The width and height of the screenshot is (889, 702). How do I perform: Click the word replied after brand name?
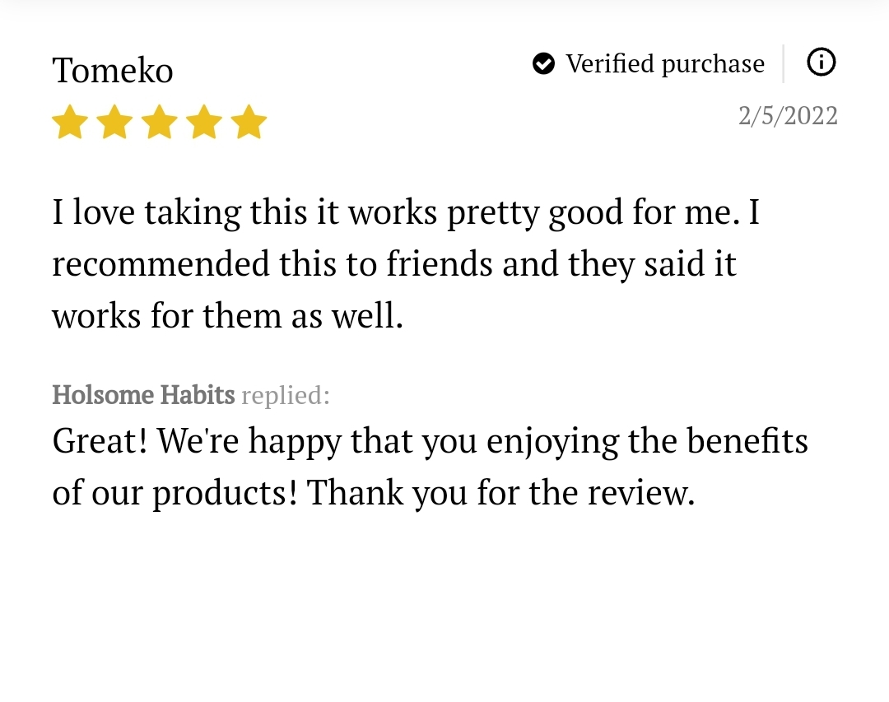coord(285,395)
